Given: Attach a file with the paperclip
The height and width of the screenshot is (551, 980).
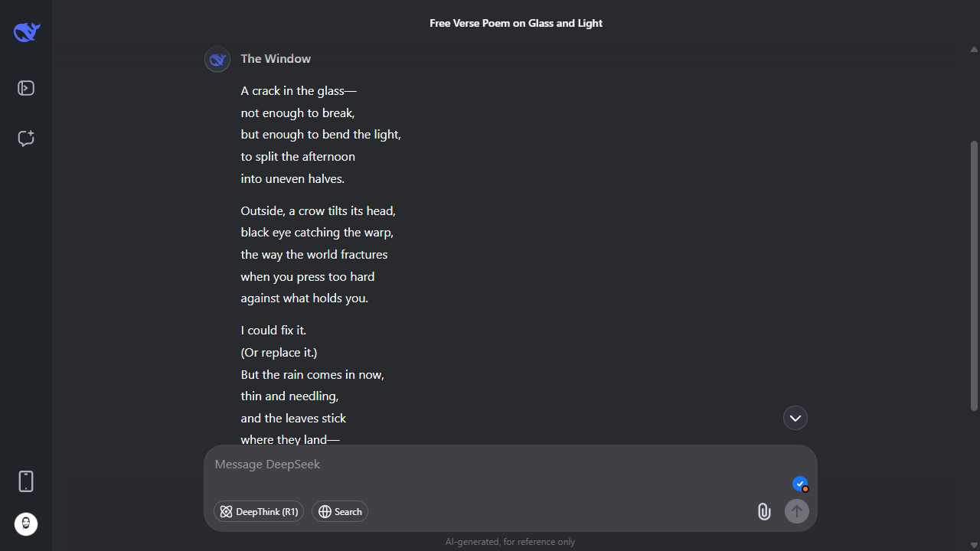Looking at the screenshot, I should pyautogui.click(x=764, y=511).
